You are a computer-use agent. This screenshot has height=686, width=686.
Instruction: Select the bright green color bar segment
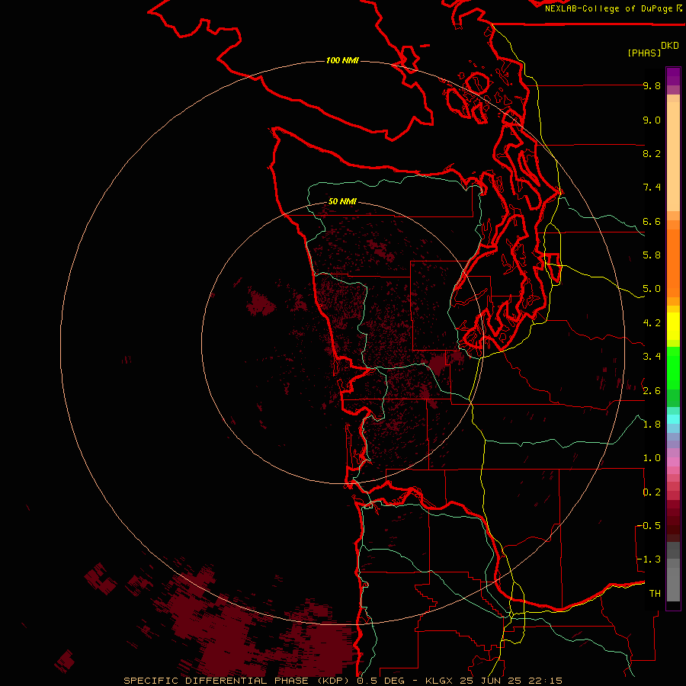pyautogui.click(x=673, y=367)
